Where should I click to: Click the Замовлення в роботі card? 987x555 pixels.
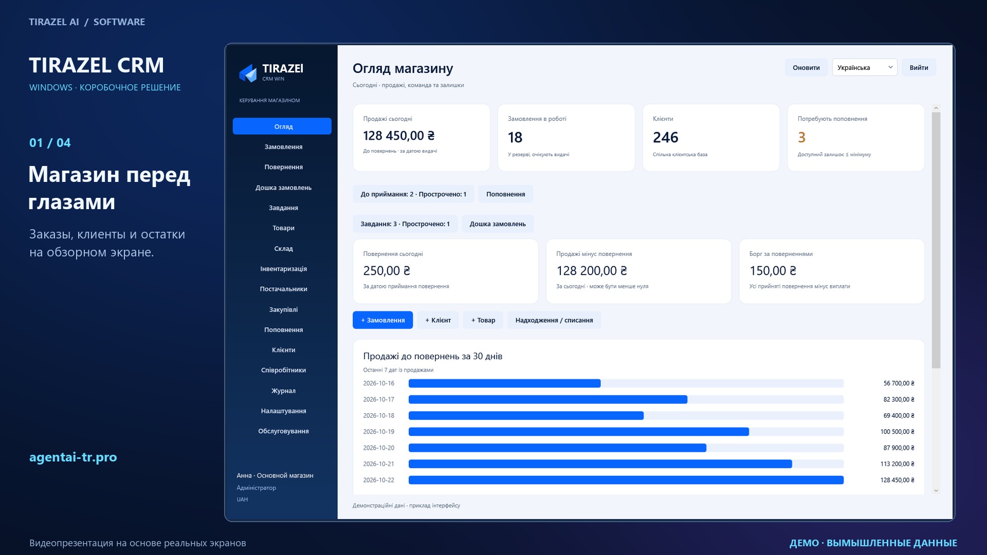click(x=566, y=137)
